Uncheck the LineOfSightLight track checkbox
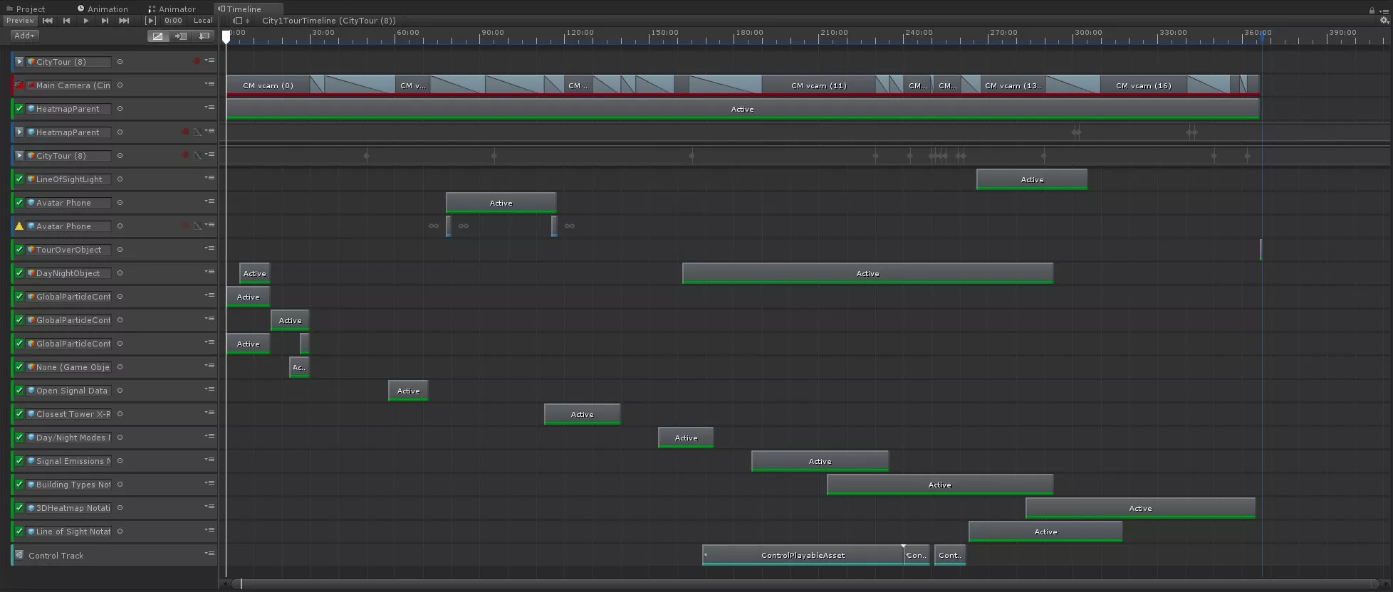This screenshot has height=592, width=1393. [19, 179]
